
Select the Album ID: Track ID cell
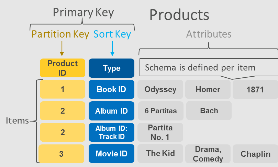tap(112, 132)
